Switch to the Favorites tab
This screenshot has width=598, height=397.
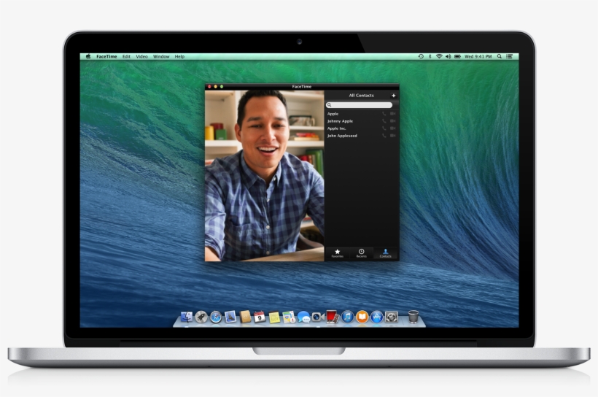coord(337,253)
